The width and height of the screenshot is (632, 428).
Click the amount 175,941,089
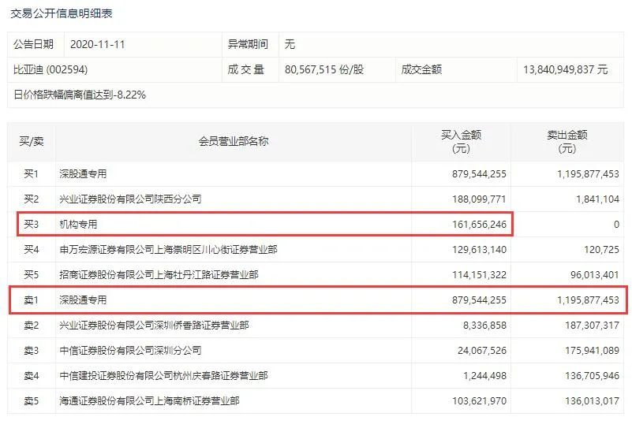pyautogui.click(x=592, y=351)
